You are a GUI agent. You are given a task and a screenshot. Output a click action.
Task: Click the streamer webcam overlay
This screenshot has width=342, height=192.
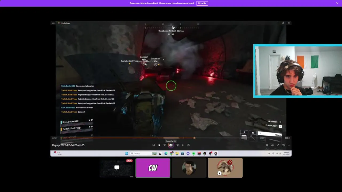point(298,71)
